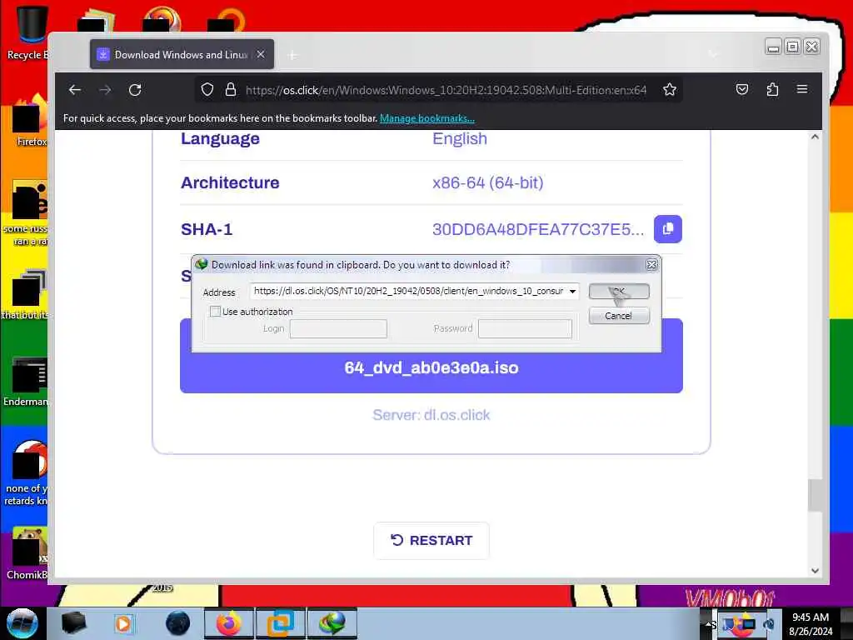Open the VMware taskbar icon
853x640 pixels.
pos(281,623)
